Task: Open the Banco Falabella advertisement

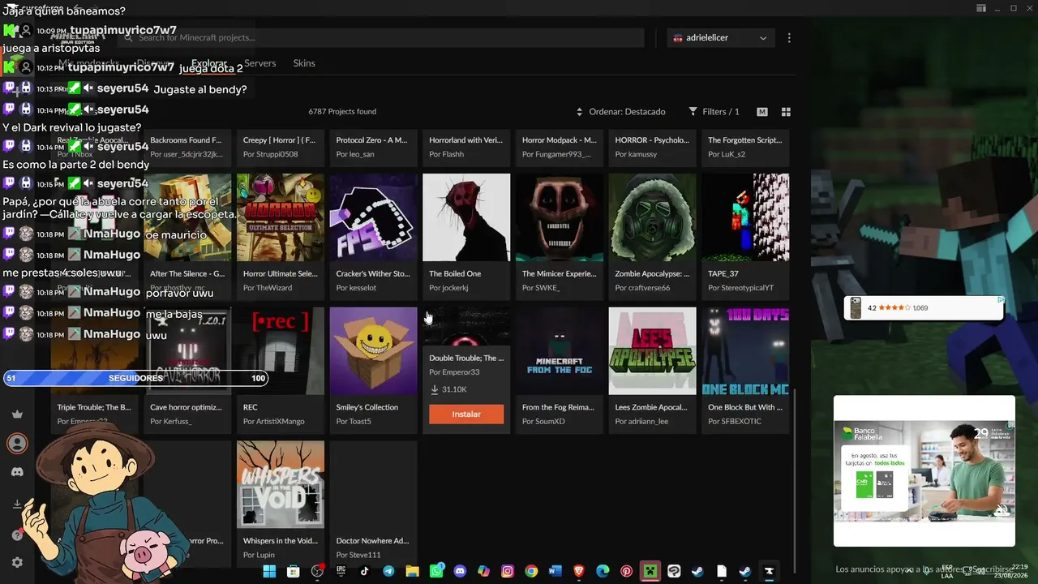Action: (x=924, y=471)
